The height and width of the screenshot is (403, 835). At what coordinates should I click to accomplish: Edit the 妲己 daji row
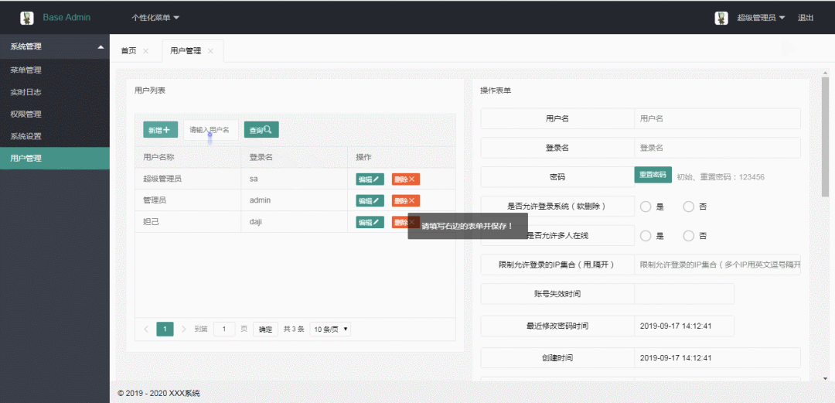tap(370, 222)
